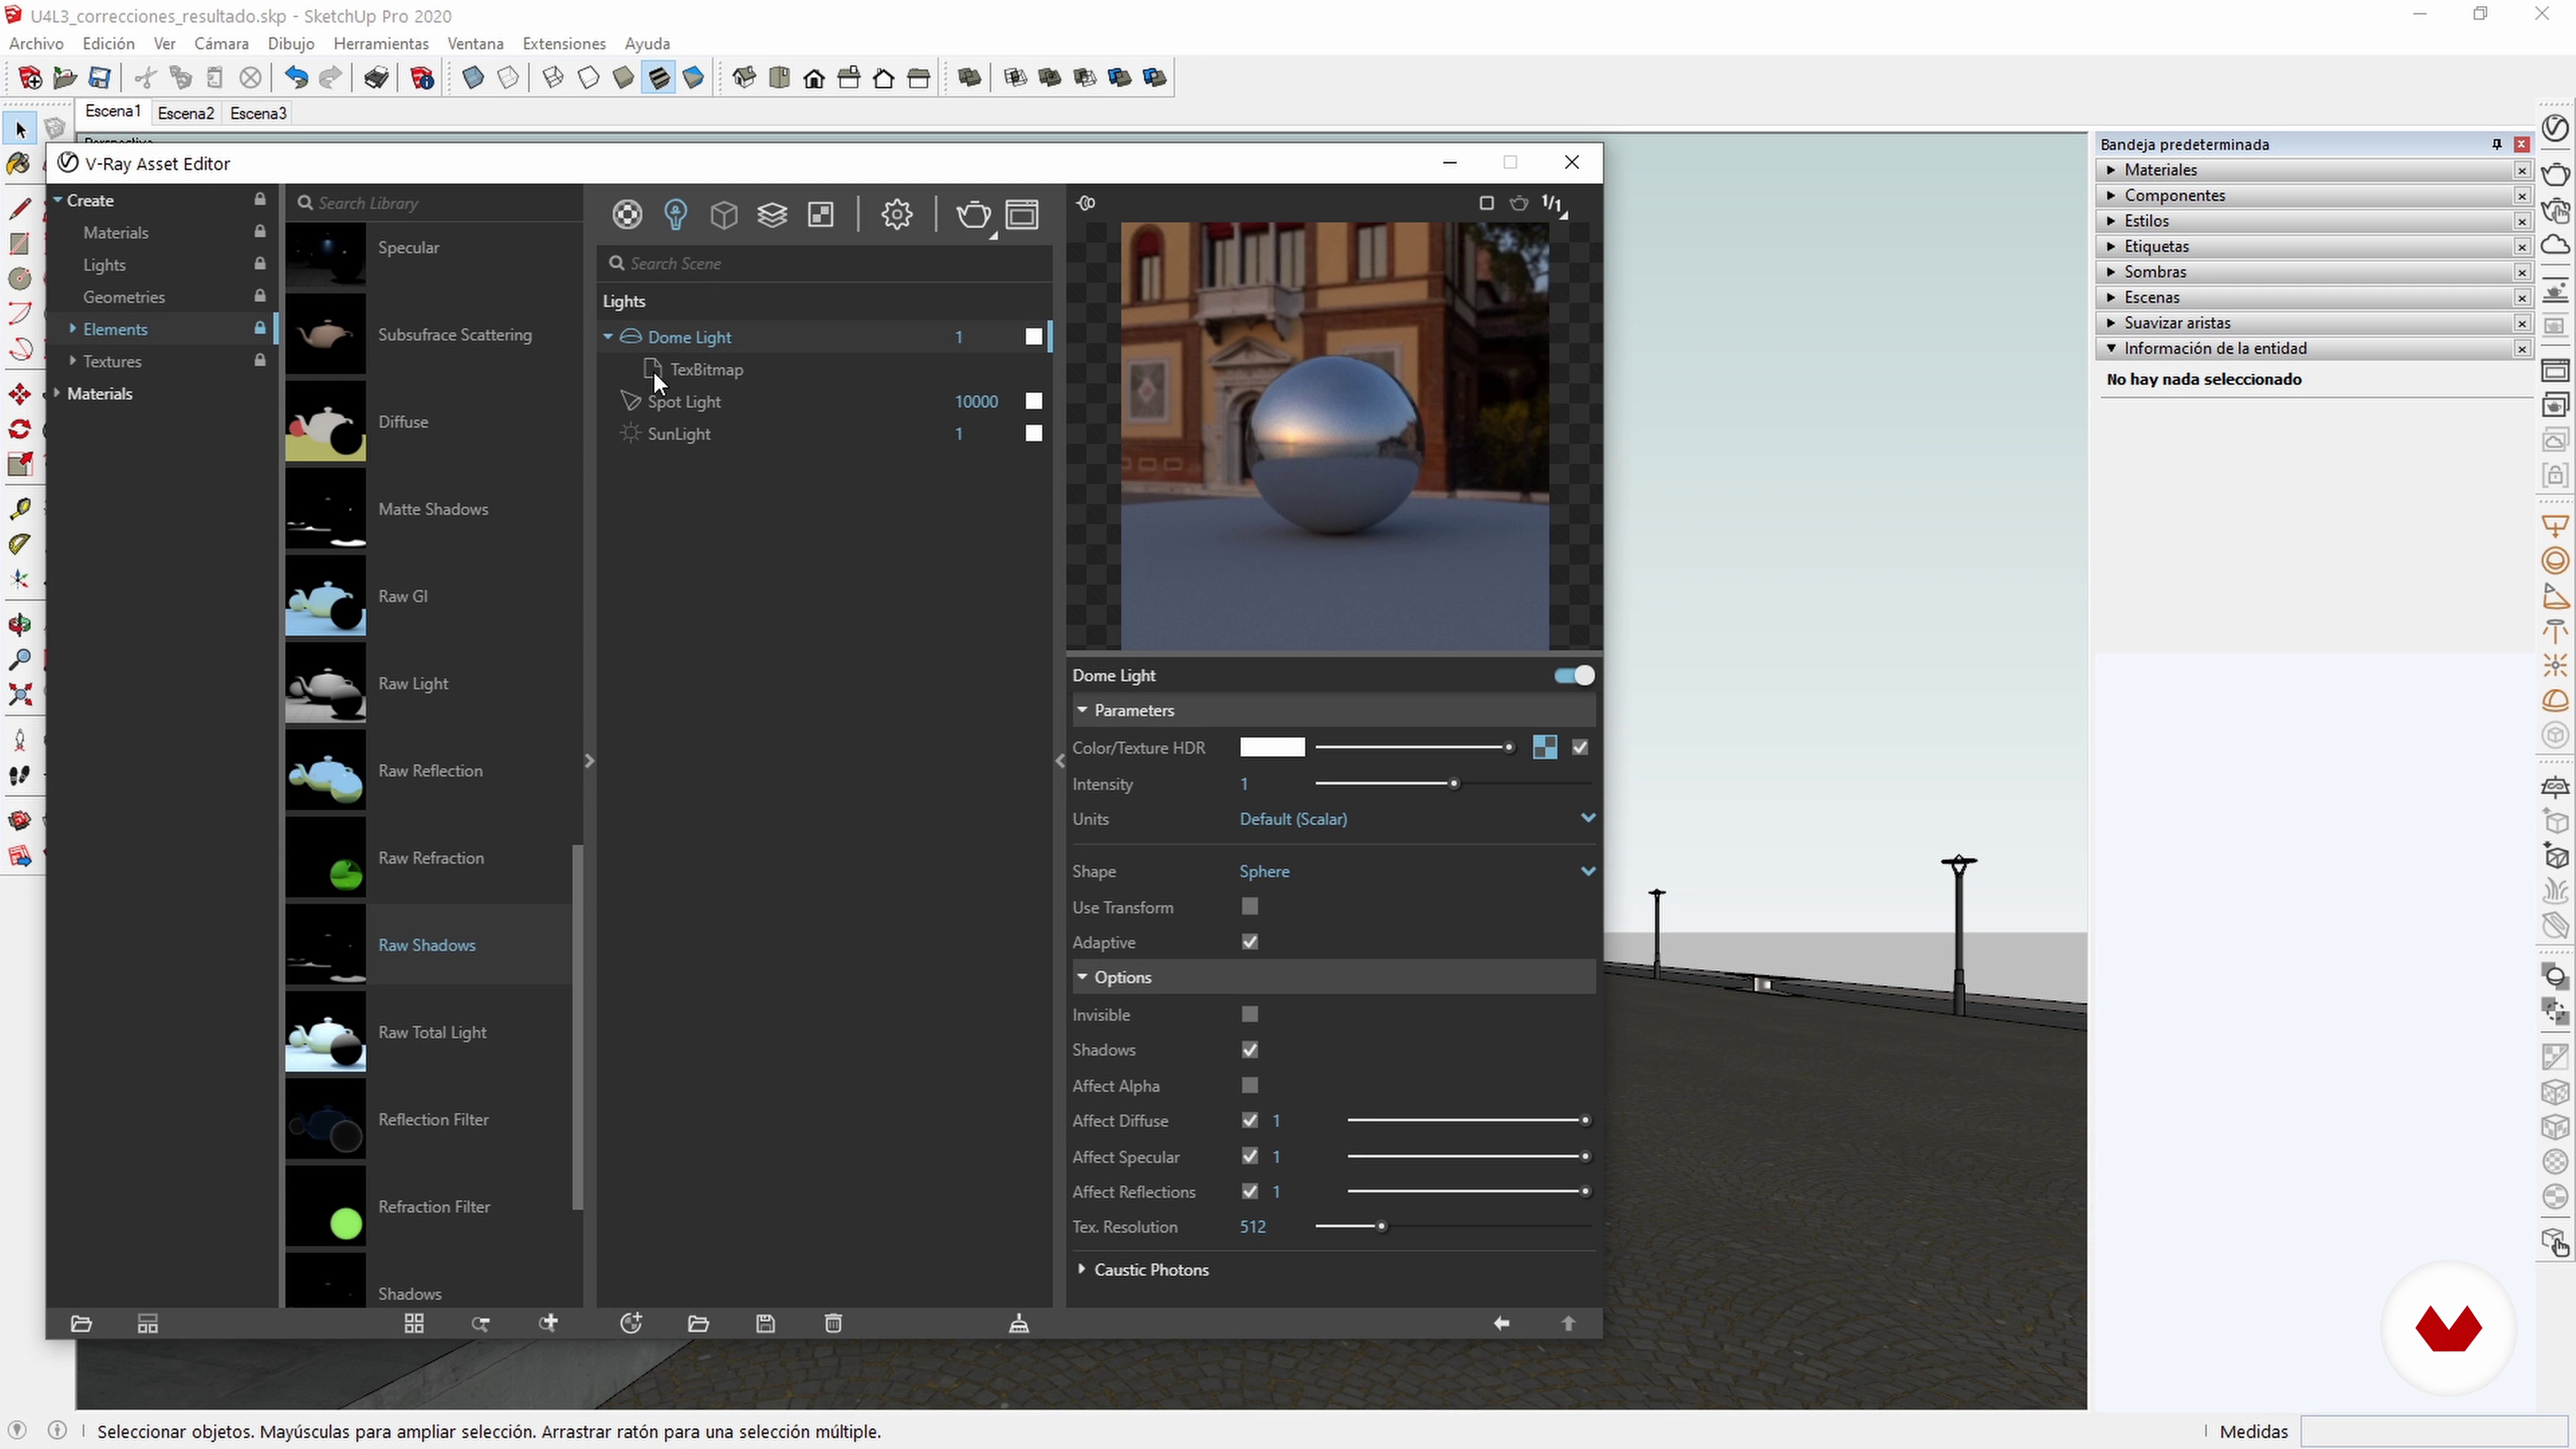Click the Color/Texture HDR white swatch
This screenshot has height=1449, width=2576.
1272,747
